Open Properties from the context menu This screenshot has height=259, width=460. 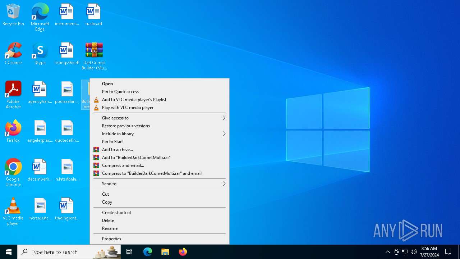tap(159, 239)
